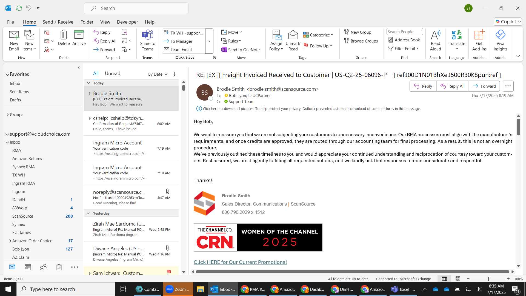Click the Mail view icon

coord(12,267)
